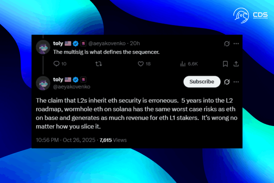The image size is (274, 183).
Task: Open replies on the multisig tweet
Action: [x=56, y=64]
